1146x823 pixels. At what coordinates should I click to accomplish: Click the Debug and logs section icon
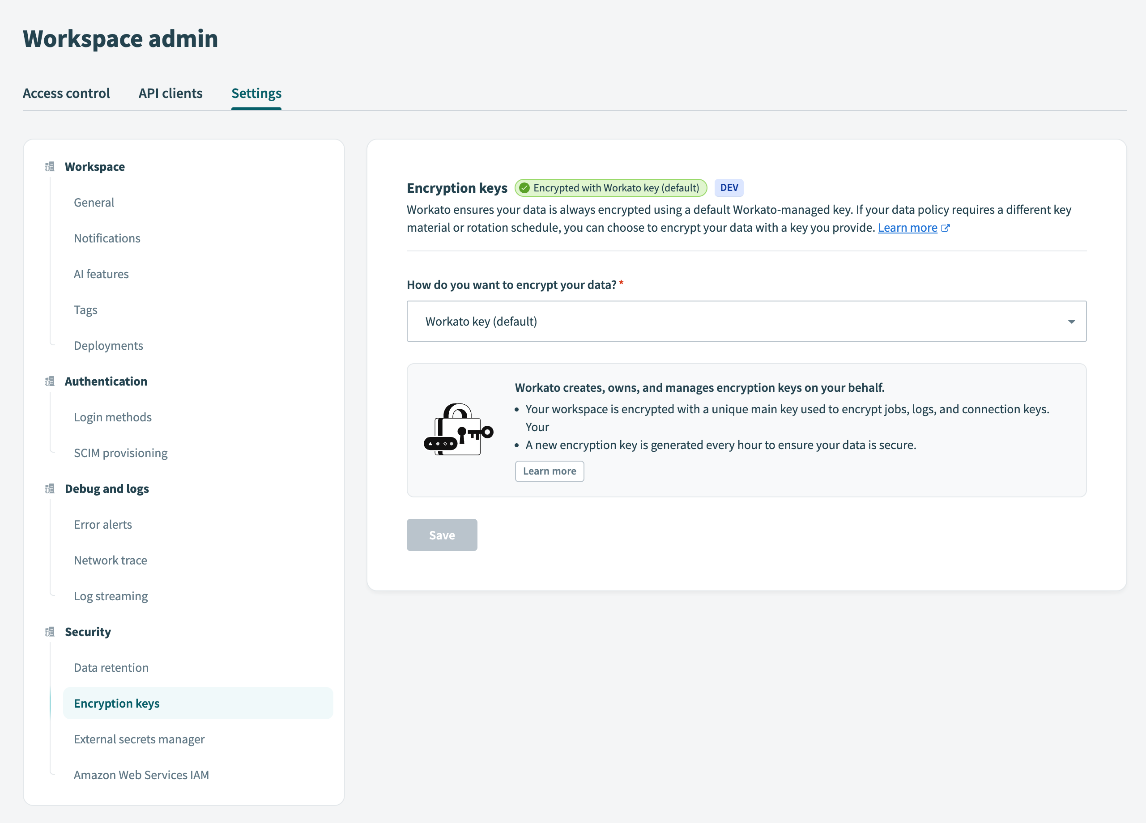(x=49, y=488)
